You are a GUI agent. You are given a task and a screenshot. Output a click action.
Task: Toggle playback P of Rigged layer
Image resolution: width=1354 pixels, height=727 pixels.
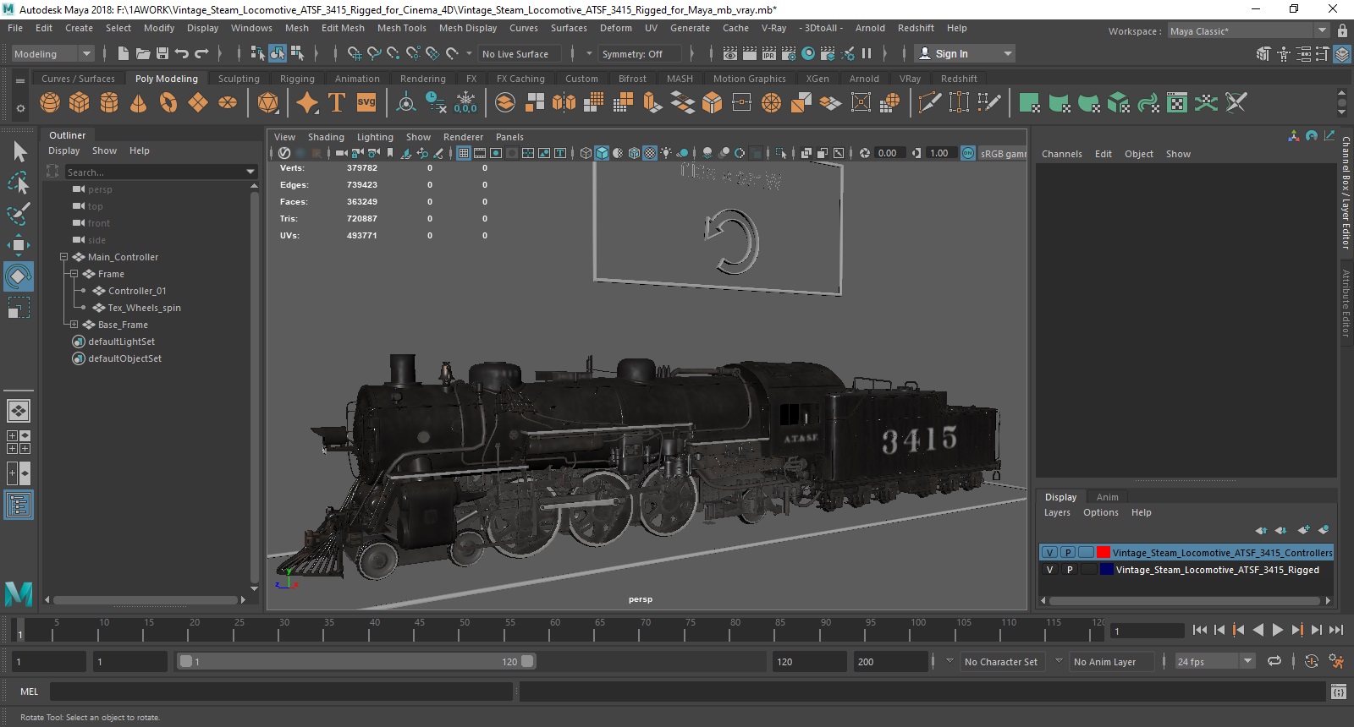[x=1069, y=570]
